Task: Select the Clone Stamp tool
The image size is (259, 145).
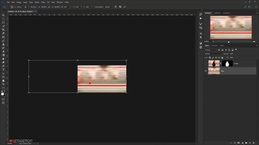Action: tap(3, 44)
